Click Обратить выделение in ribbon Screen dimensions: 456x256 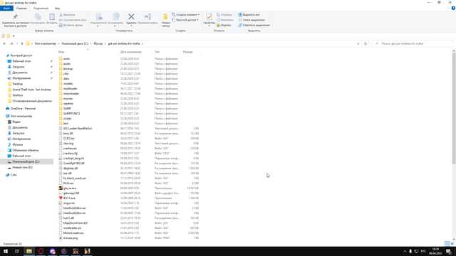[x=254, y=26]
